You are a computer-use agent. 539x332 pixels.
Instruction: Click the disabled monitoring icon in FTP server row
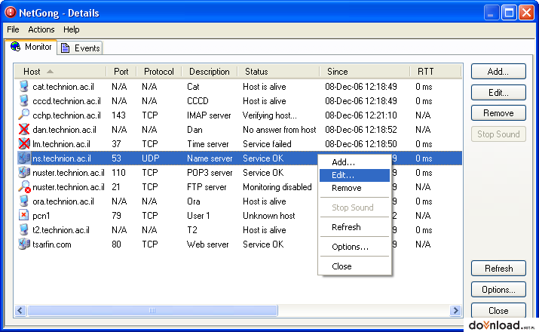tap(24, 187)
